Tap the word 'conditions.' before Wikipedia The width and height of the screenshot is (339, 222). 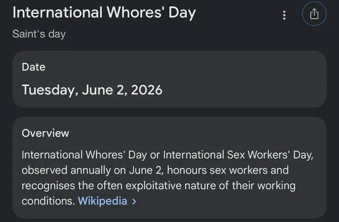pos(48,201)
